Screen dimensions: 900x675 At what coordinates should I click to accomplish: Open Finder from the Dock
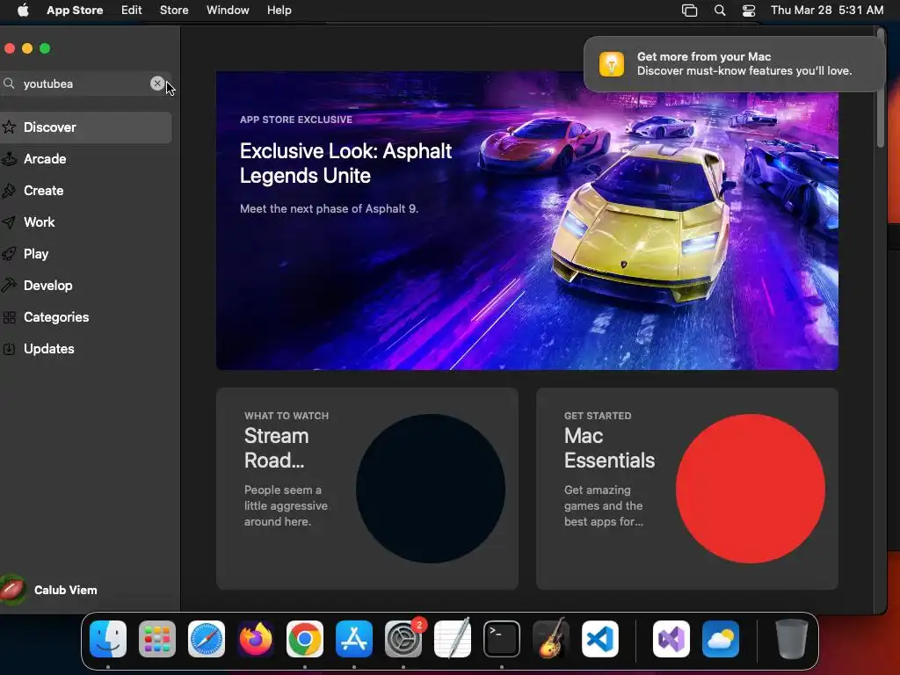tap(108, 639)
